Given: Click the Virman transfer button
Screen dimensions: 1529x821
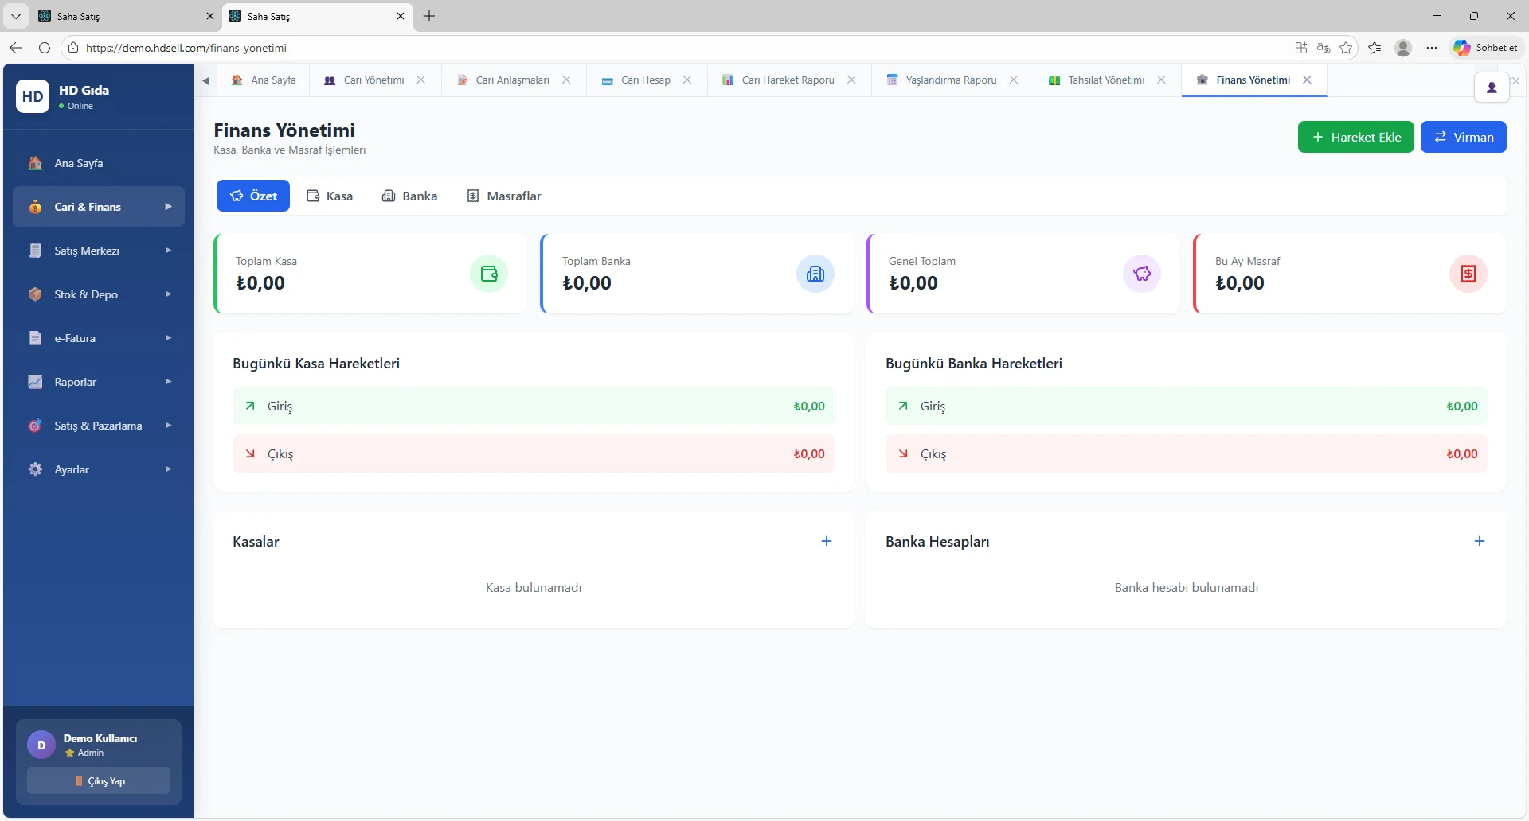Looking at the screenshot, I should (1463, 137).
